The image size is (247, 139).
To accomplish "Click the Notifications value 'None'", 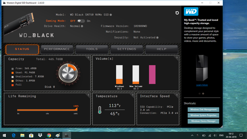I will pyautogui.click(x=137, y=32).
